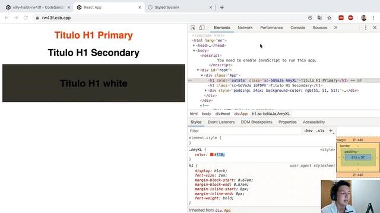Collapse the body element node
The height and width of the screenshot is (213, 380).
(194, 50)
